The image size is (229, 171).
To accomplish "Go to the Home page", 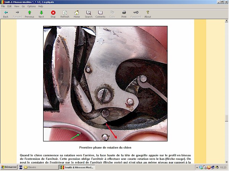I will [77, 14].
